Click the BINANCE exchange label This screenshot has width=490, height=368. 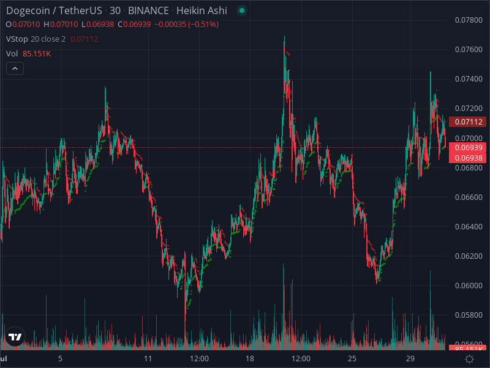148,10
